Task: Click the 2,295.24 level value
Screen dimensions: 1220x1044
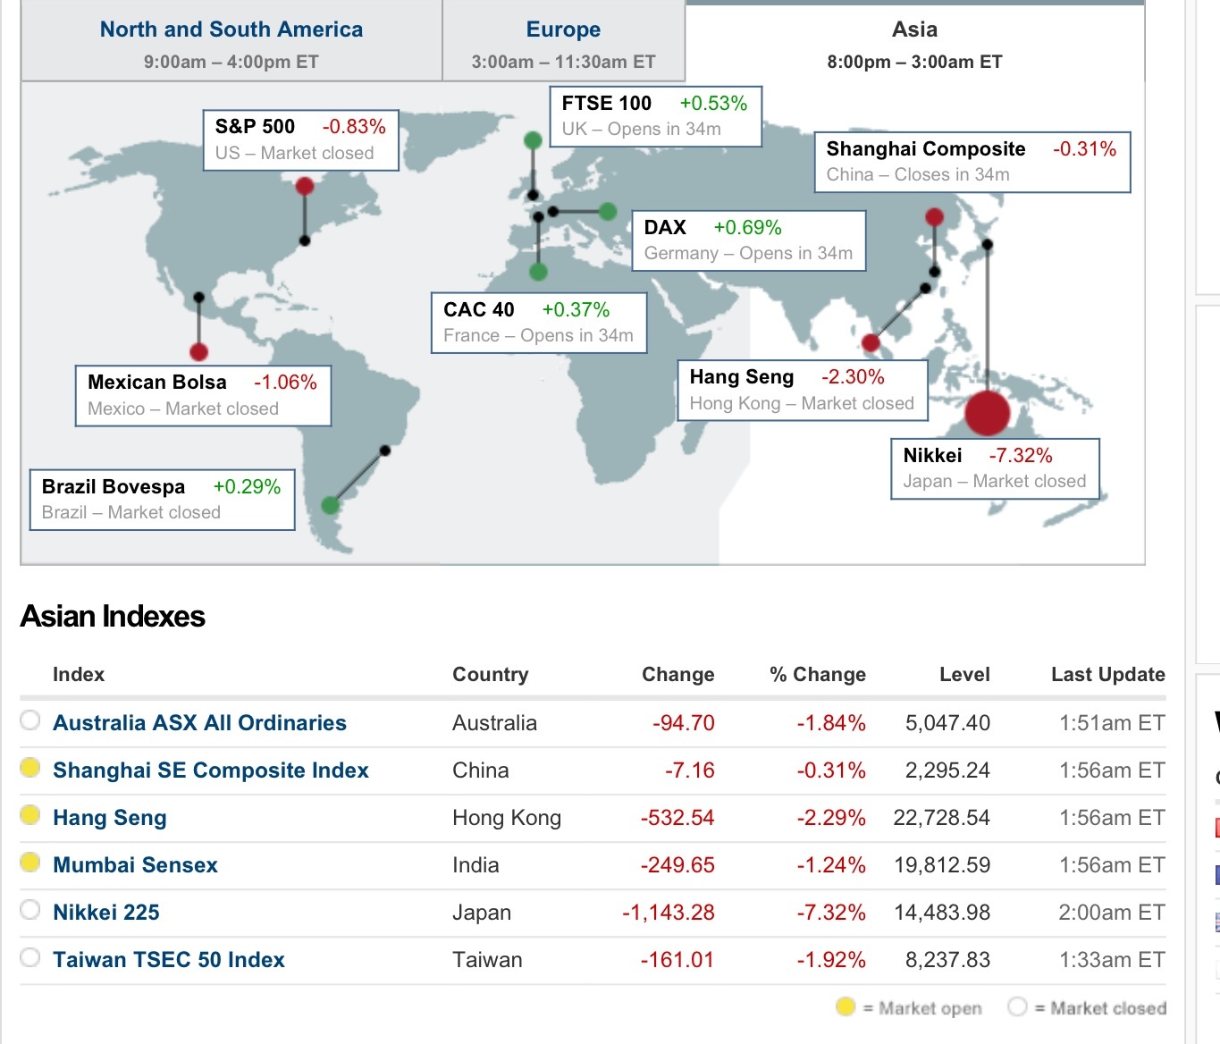Action: [x=947, y=770]
